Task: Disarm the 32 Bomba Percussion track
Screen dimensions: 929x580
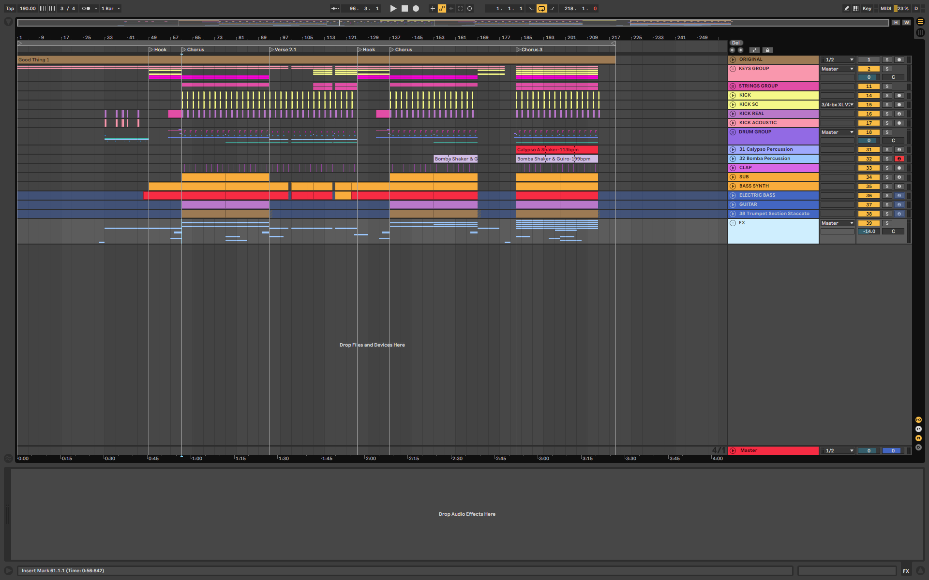Action: 899,159
